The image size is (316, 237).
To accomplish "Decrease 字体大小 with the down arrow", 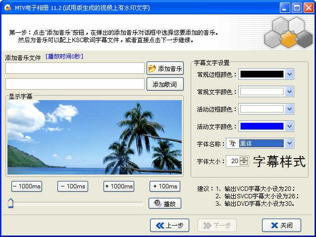I will click(244, 163).
